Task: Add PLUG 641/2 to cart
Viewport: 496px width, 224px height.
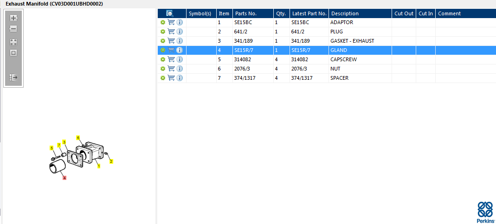Action: (x=171, y=32)
